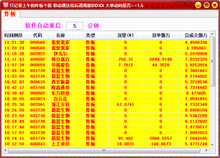Click total turnover 7.0332325
220x158 pixels.
point(196,59)
